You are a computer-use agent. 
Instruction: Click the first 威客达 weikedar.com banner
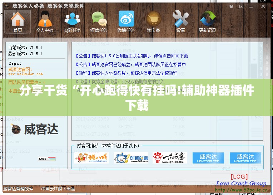[x=208, y=158]
